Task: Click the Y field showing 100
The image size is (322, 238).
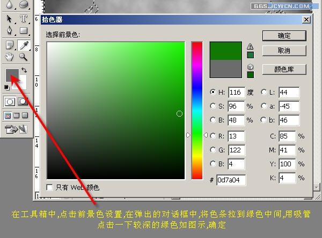Action: pyautogui.click(x=287, y=164)
